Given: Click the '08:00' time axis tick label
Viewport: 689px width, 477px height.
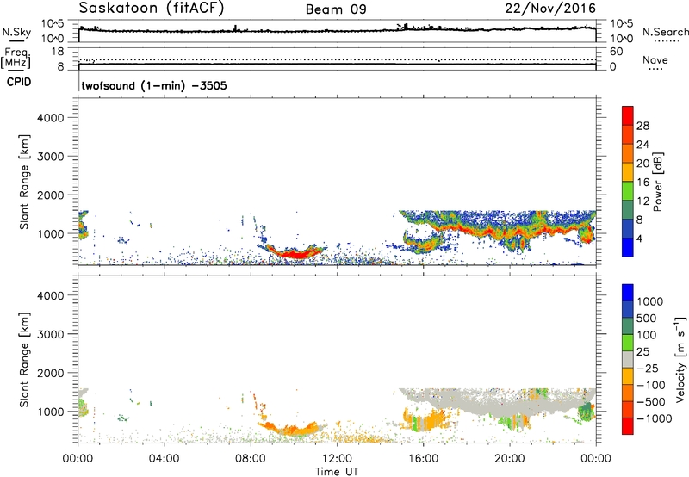Looking at the screenshot, I should [251, 459].
